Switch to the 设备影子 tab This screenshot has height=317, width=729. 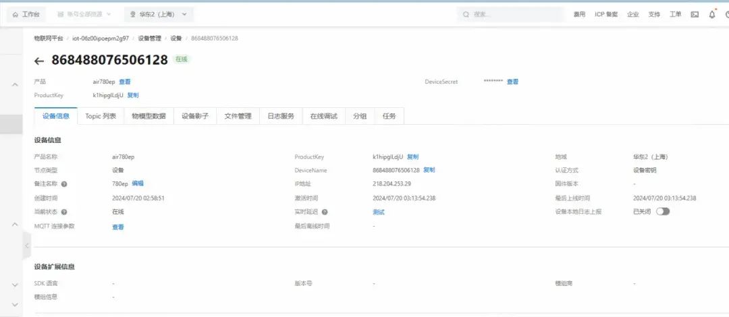coord(195,116)
